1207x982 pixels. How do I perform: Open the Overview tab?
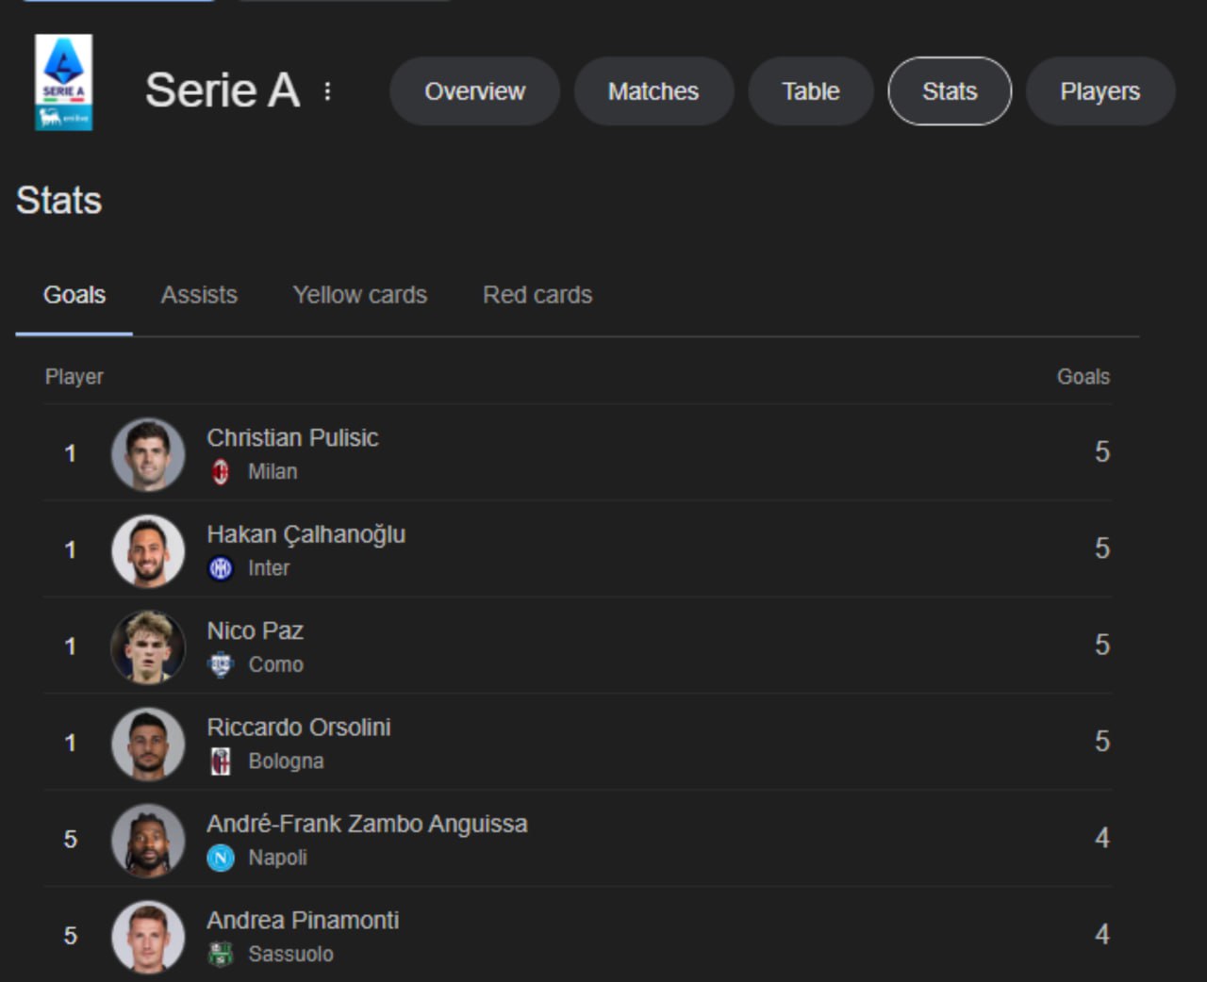click(x=474, y=91)
